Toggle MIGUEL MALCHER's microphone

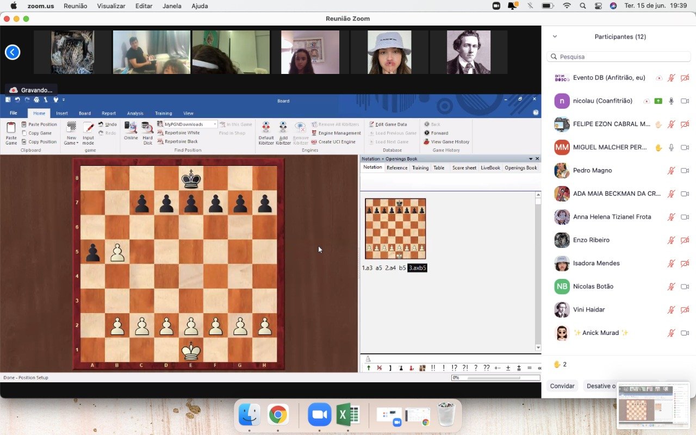point(672,147)
